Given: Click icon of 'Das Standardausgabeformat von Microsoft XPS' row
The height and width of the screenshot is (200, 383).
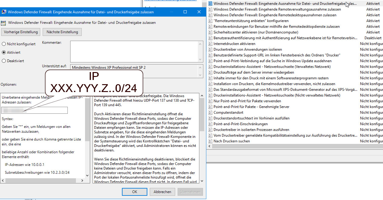Looking at the screenshot, I should 211,90.
